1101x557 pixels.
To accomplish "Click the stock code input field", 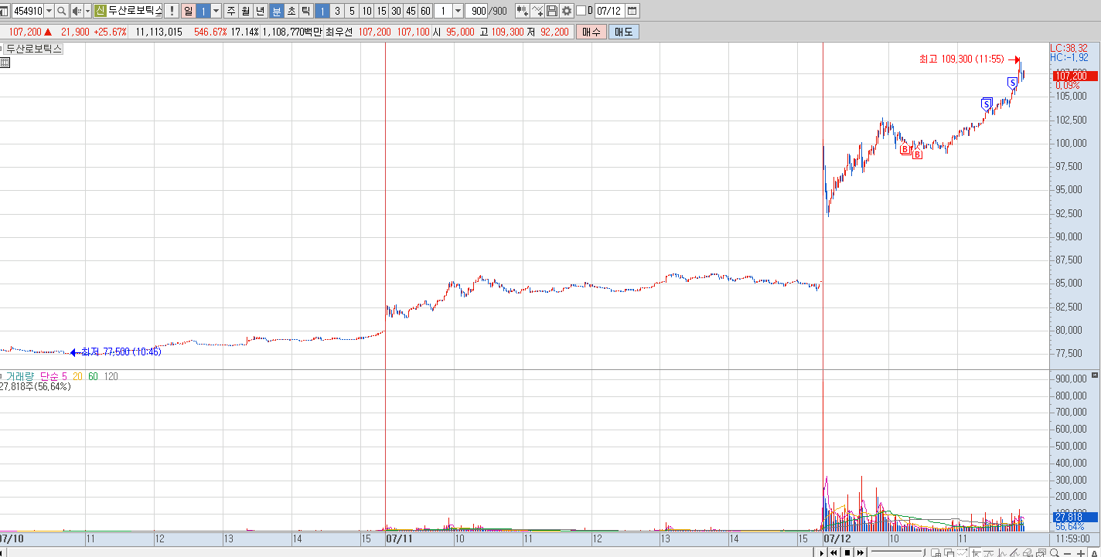I will [28, 11].
